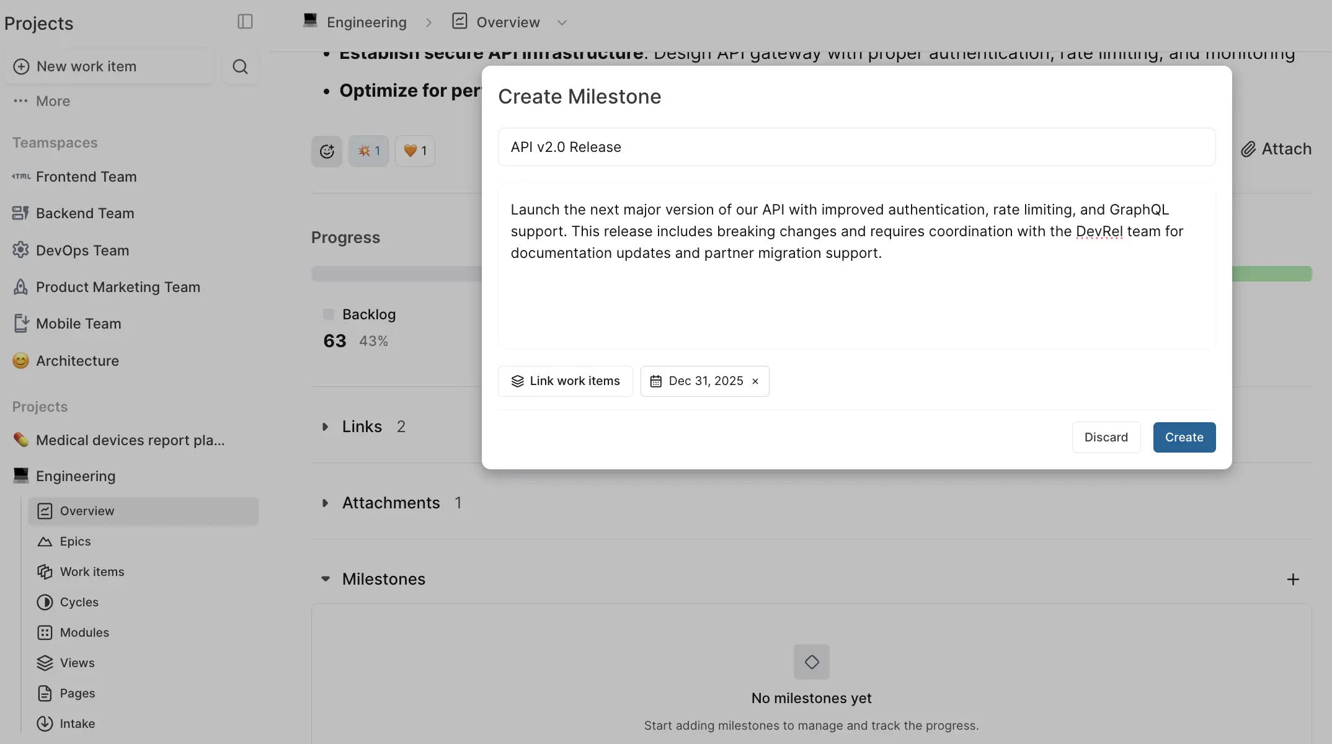Open Intake in Engineering sidebar
Screen dimensions: 1332x744
(77, 724)
